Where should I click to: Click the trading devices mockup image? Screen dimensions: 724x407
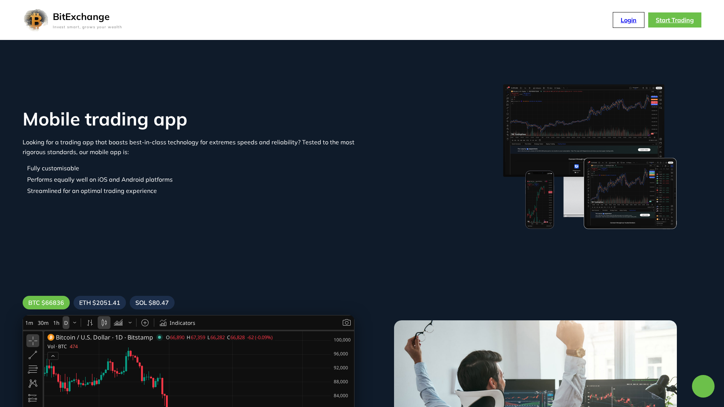point(590,156)
